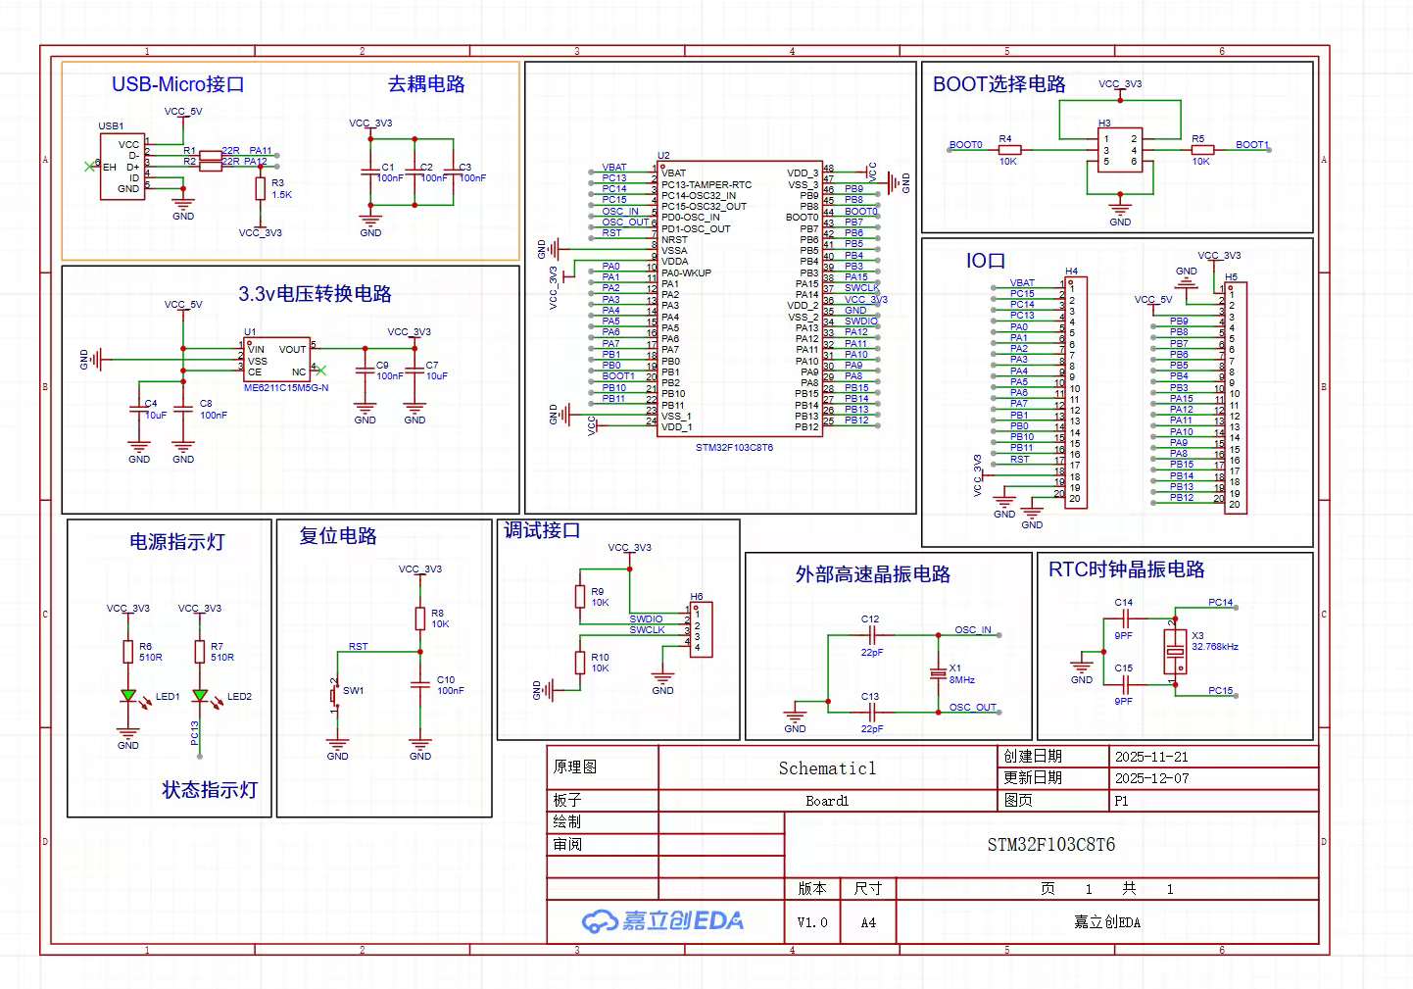
Task: Select the H3 boot header symbol
Action: [1120, 150]
